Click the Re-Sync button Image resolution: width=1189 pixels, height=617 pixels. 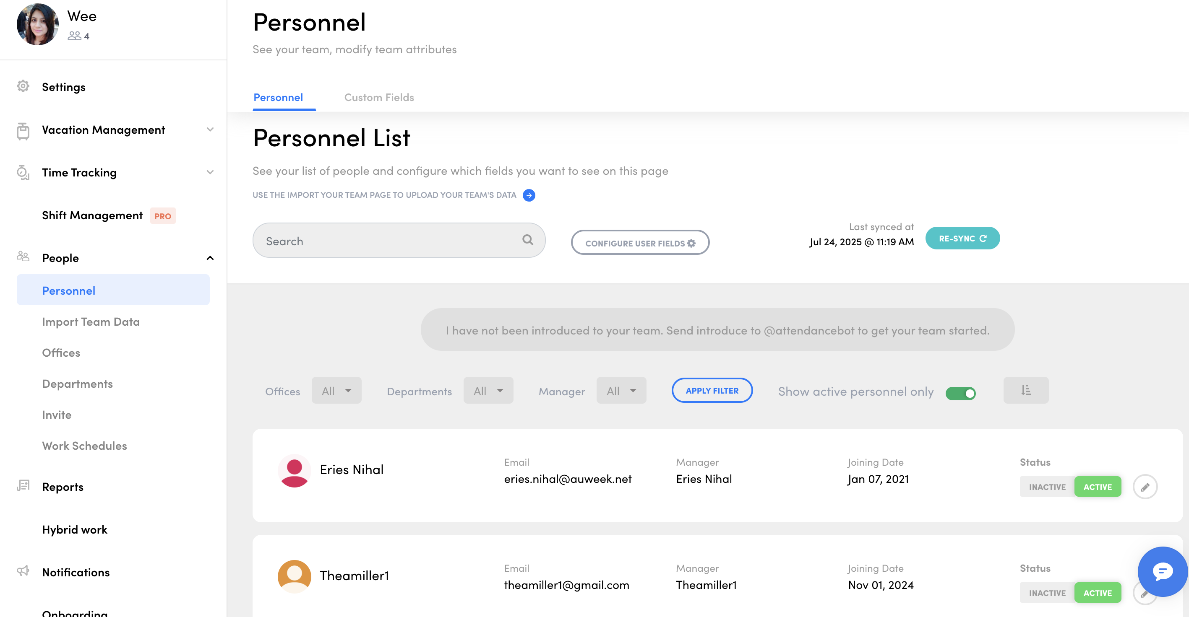point(962,239)
